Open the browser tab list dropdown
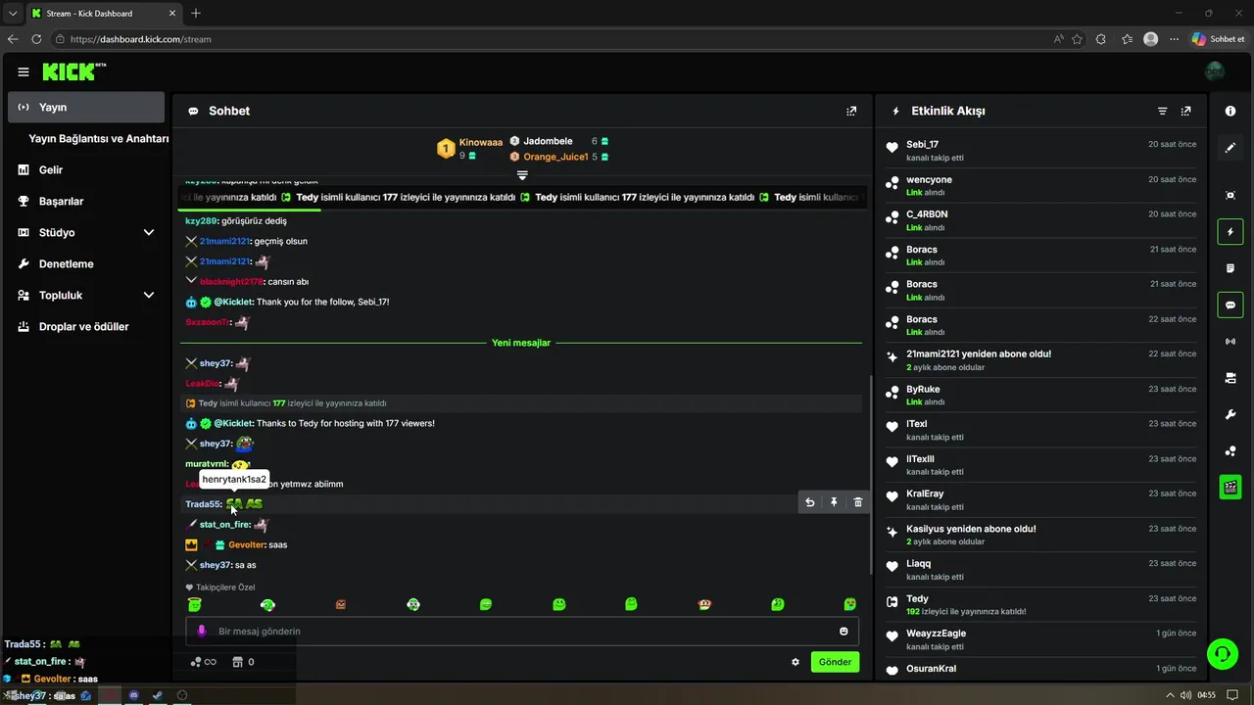 pyautogui.click(x=12, y=13)
